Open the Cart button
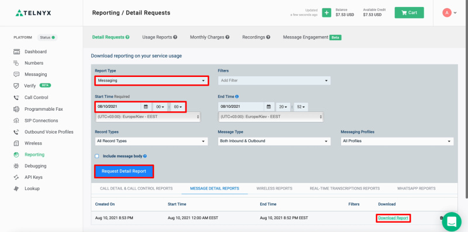 tap(409, 13)
